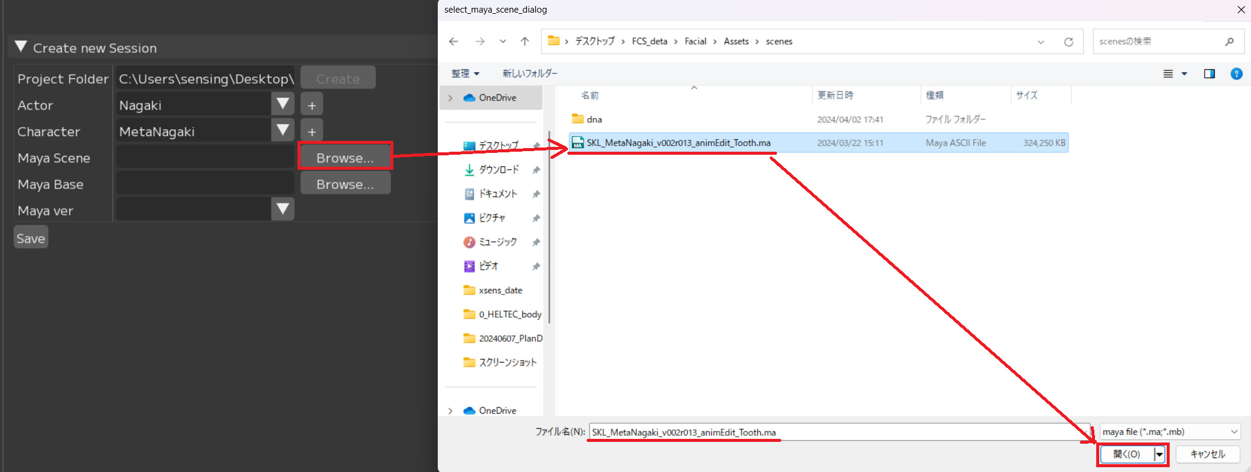Refresh the scenes folder listing

1068,42
